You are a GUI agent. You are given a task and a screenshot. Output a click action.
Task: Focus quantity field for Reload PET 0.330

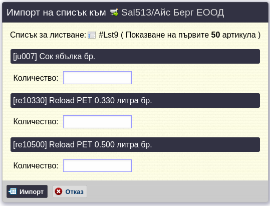[x=98, y=122]
